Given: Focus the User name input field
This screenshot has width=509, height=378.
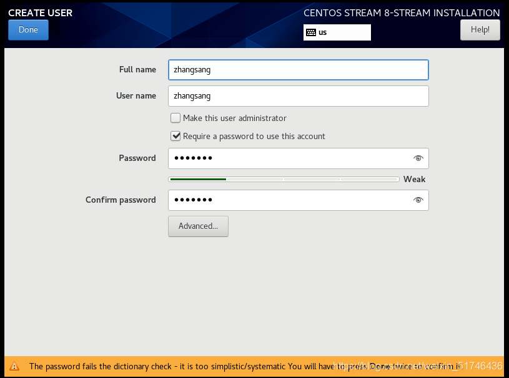Looking at the screenshot, I should (299, 96).
